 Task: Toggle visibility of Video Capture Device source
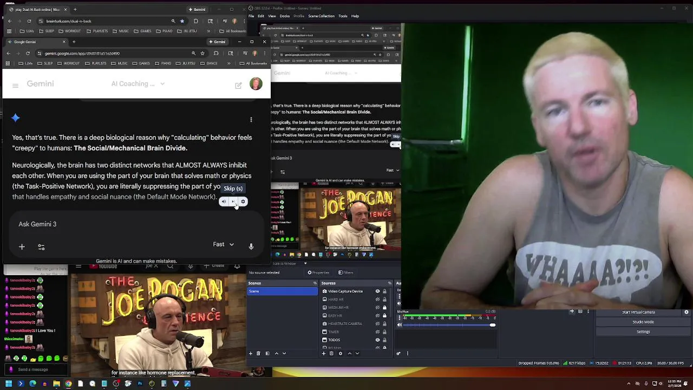pyautogui.click(x=377, y=291)
